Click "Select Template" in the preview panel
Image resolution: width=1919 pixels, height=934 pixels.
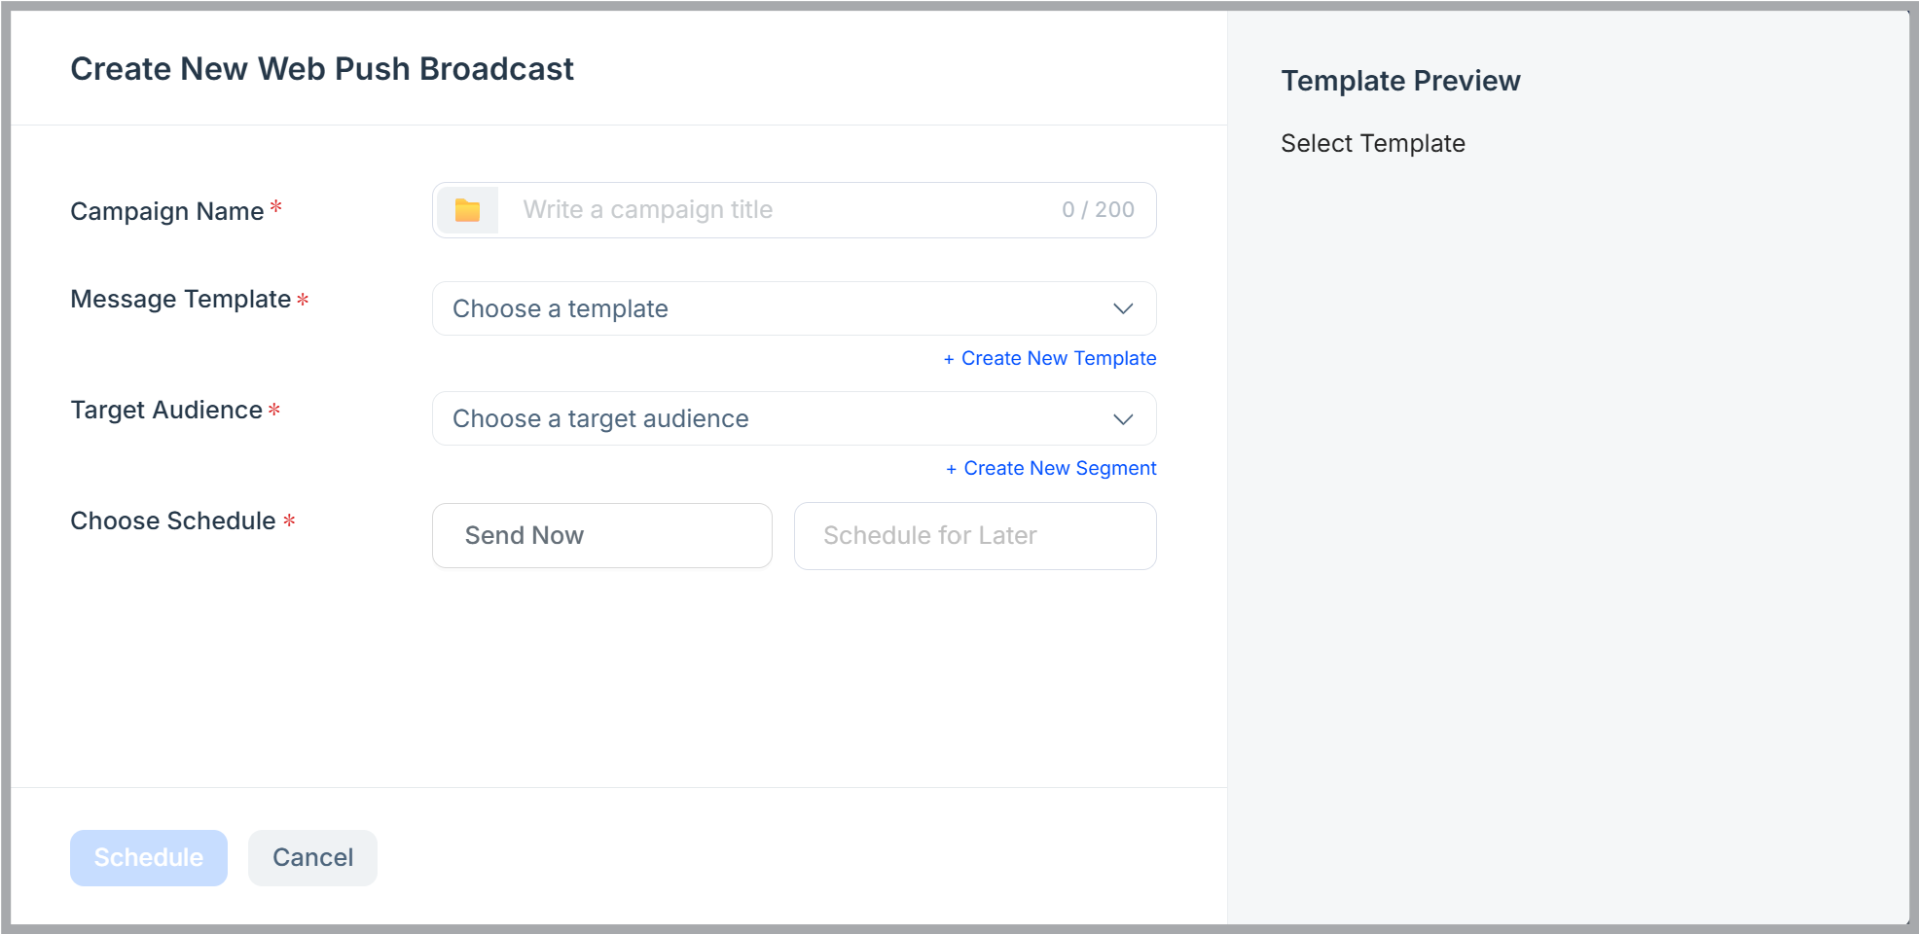point(1373,143)
